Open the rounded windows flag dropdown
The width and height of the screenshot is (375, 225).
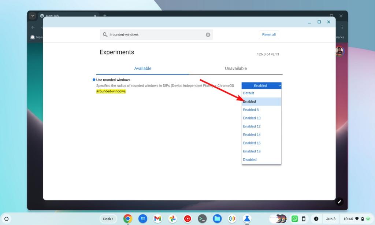[261, 85]
